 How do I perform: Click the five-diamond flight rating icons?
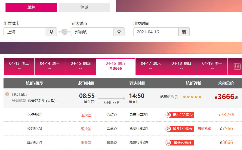[192, 97]
